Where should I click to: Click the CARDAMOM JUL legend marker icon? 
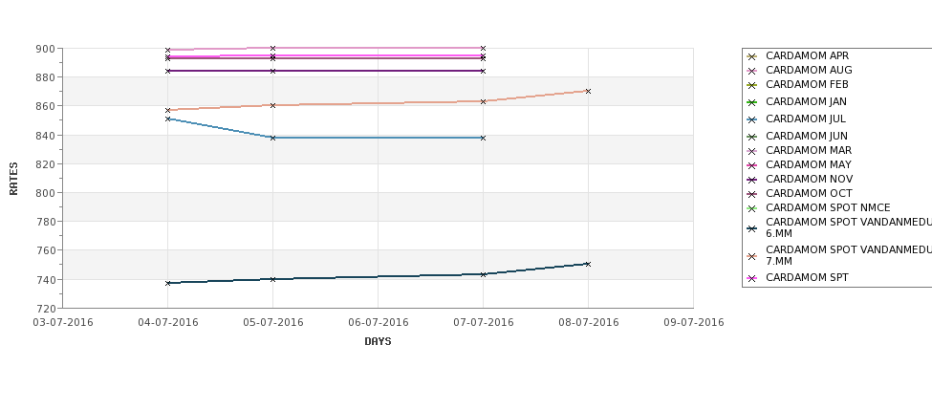[x=752, y=119]
